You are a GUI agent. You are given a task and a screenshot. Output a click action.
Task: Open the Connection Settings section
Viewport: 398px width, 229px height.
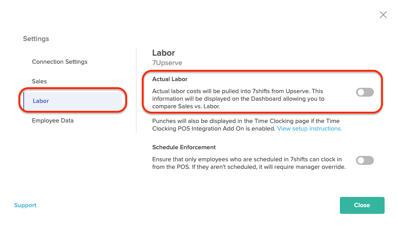click(59, 61)
